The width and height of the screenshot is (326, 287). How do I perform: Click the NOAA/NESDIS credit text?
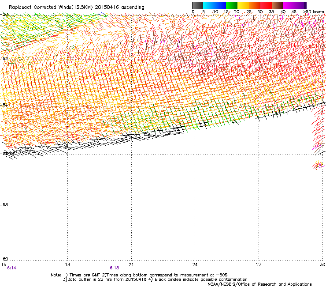point(259,284)
